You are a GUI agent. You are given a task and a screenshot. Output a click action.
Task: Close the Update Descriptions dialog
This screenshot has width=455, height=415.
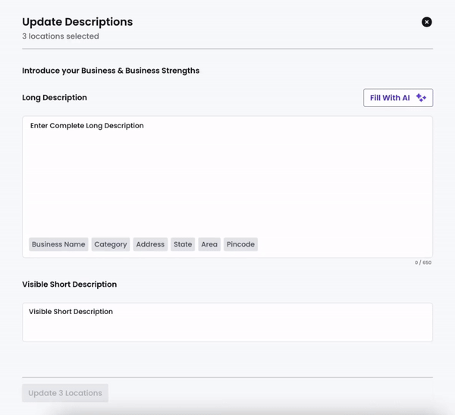tap(426, 22)
